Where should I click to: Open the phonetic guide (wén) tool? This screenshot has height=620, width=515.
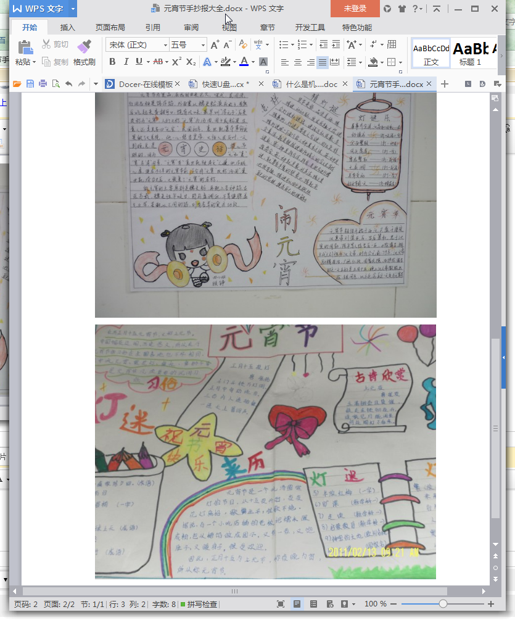258,44
